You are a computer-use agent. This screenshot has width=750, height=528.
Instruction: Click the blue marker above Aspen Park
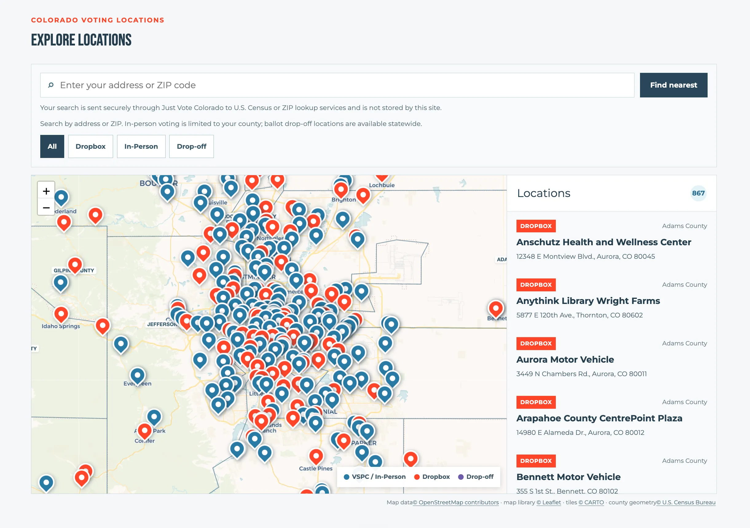[x=154, y=418]
